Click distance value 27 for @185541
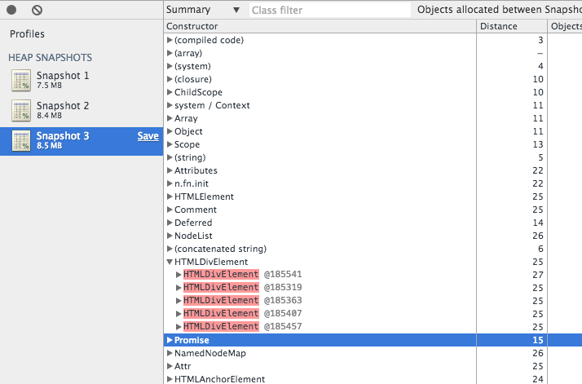Screen dimensions: 582x384 [x=538, y=275]
